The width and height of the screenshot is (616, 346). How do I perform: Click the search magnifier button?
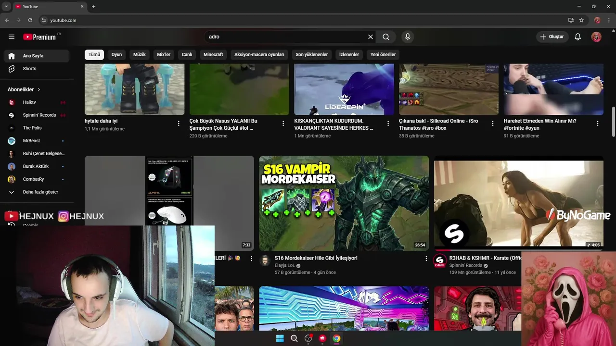[x=386, y=37]
